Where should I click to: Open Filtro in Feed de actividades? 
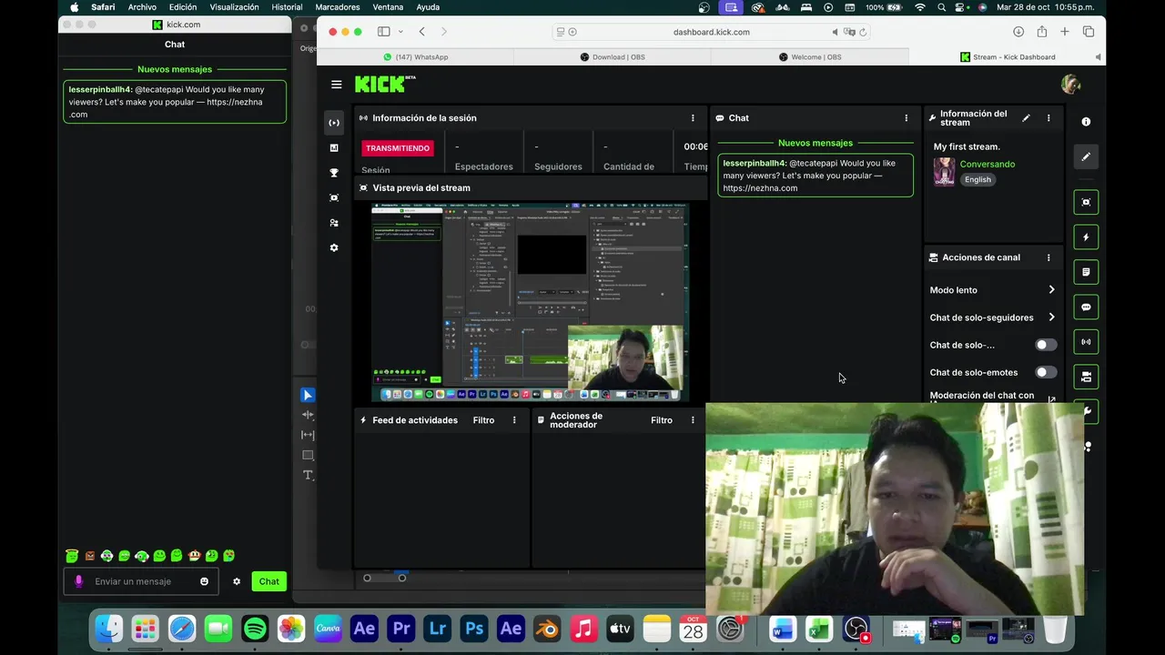click(483, 420)
